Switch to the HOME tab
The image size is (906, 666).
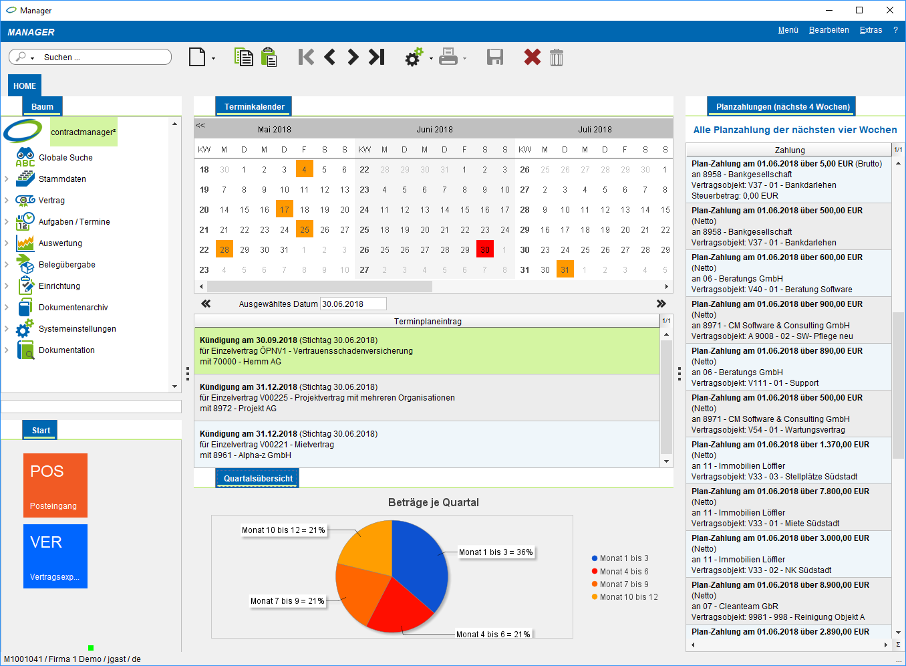pyautogui.click(x=25, y=86)
